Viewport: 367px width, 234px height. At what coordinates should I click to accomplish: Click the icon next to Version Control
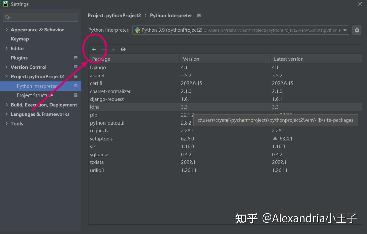76,67
